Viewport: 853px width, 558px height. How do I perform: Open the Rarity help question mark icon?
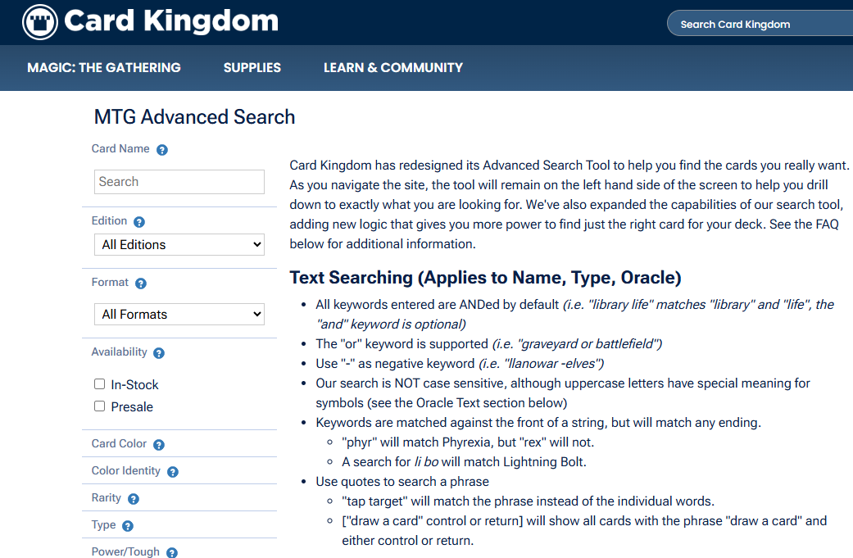coord(134,499)
